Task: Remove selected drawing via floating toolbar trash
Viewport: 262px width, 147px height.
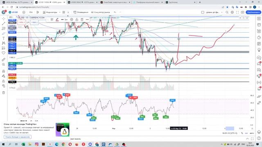Action: tap(82, 20)
